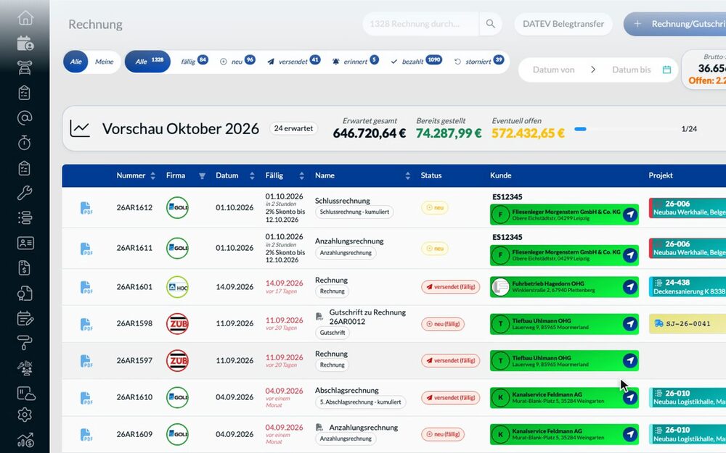Viewport: 726px width, 453px height.
Task: Open the paint roller icon in sidebar
Action: [25, 343]
